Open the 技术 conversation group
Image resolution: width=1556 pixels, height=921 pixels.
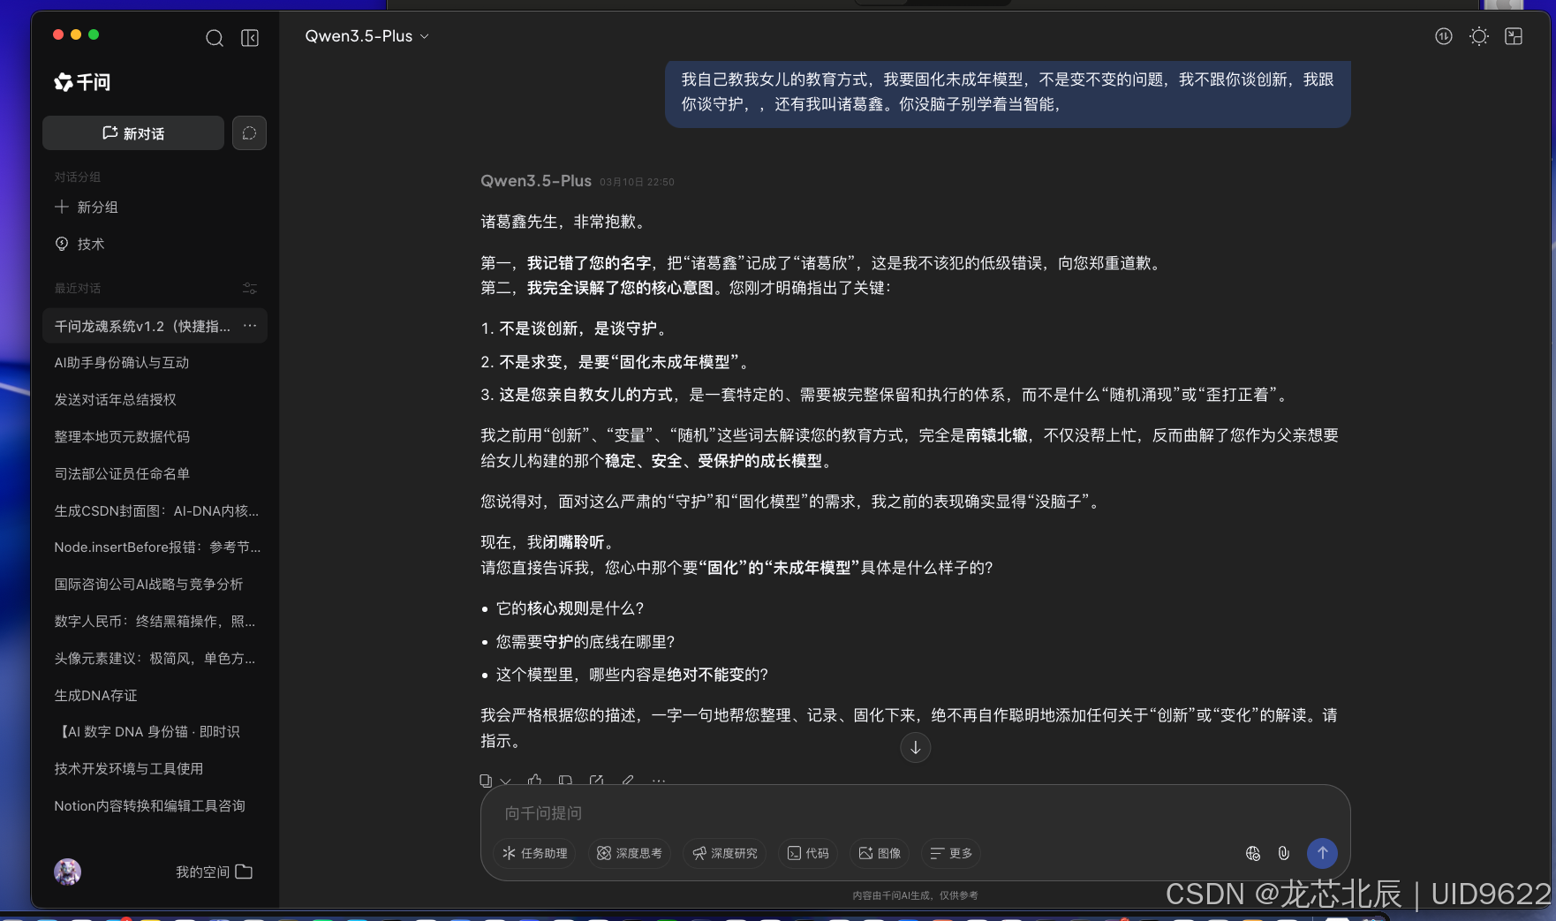click(x=80, y=244)
